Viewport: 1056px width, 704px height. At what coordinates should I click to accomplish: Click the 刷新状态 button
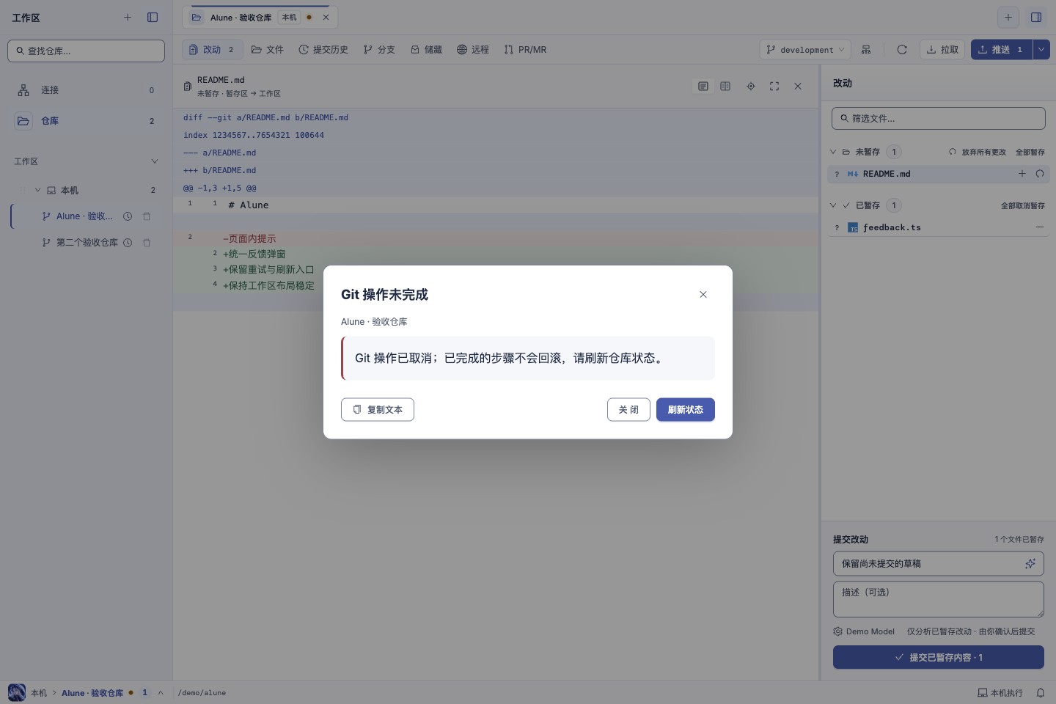point(686,409)
